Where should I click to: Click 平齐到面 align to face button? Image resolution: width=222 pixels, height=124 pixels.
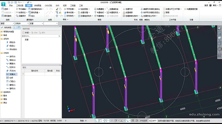(69, 9)
